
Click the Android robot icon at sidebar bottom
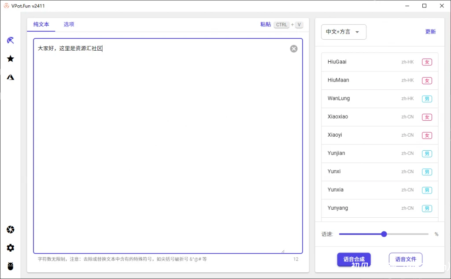pos(10,266)
